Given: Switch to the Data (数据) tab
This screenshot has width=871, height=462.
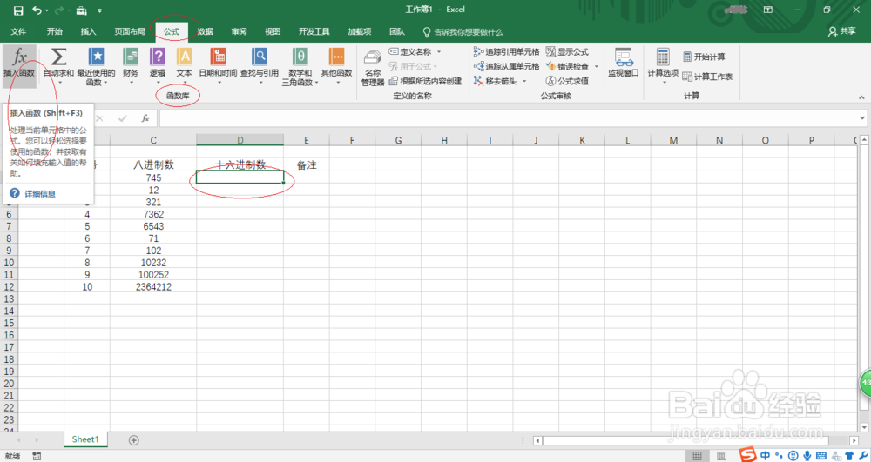Looking at the screenshot, I should pos(206,31).
